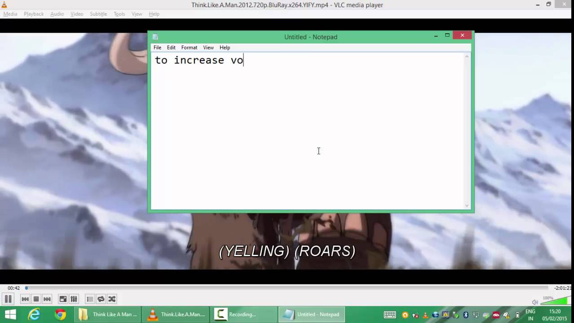Switch to Untitled - Notepad taskbar button
Viewport: 574px width, 323px height.
click(x=312, y=314)
